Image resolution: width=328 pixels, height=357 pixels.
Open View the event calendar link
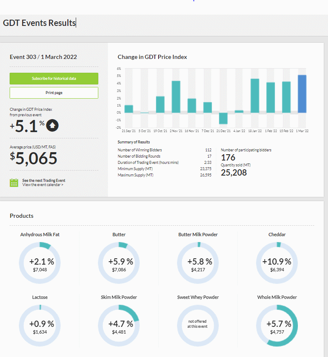click(43, 185)
